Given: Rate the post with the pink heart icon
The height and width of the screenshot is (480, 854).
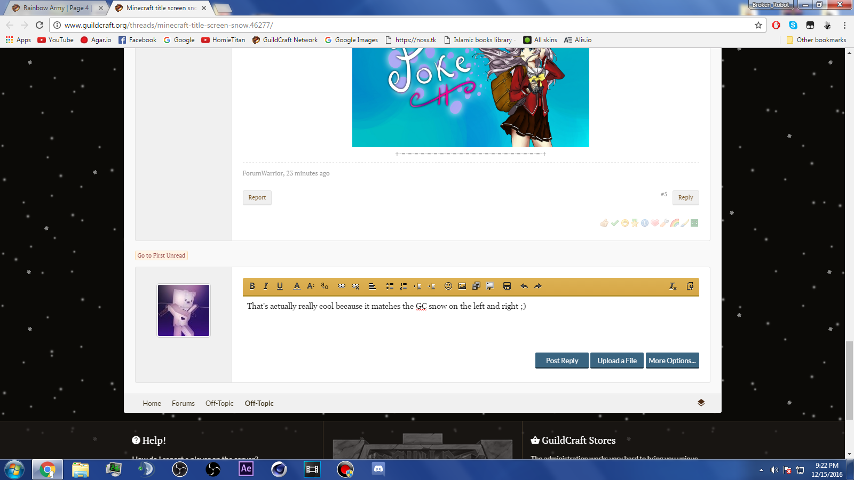Looking at the screenshot, I should pos(655,223).
